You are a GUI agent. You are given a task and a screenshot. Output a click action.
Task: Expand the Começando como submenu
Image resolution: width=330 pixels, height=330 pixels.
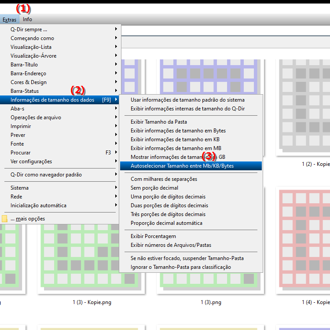click(60, 38)
